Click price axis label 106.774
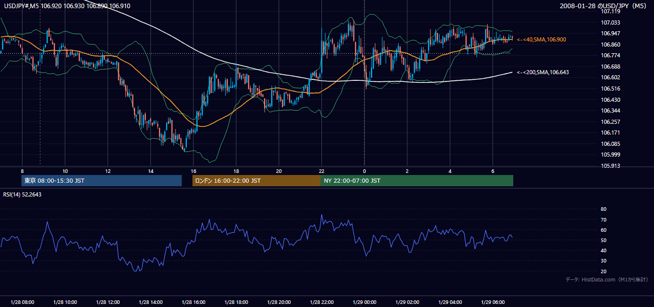 pyautogui.click(x=611, y=55)
